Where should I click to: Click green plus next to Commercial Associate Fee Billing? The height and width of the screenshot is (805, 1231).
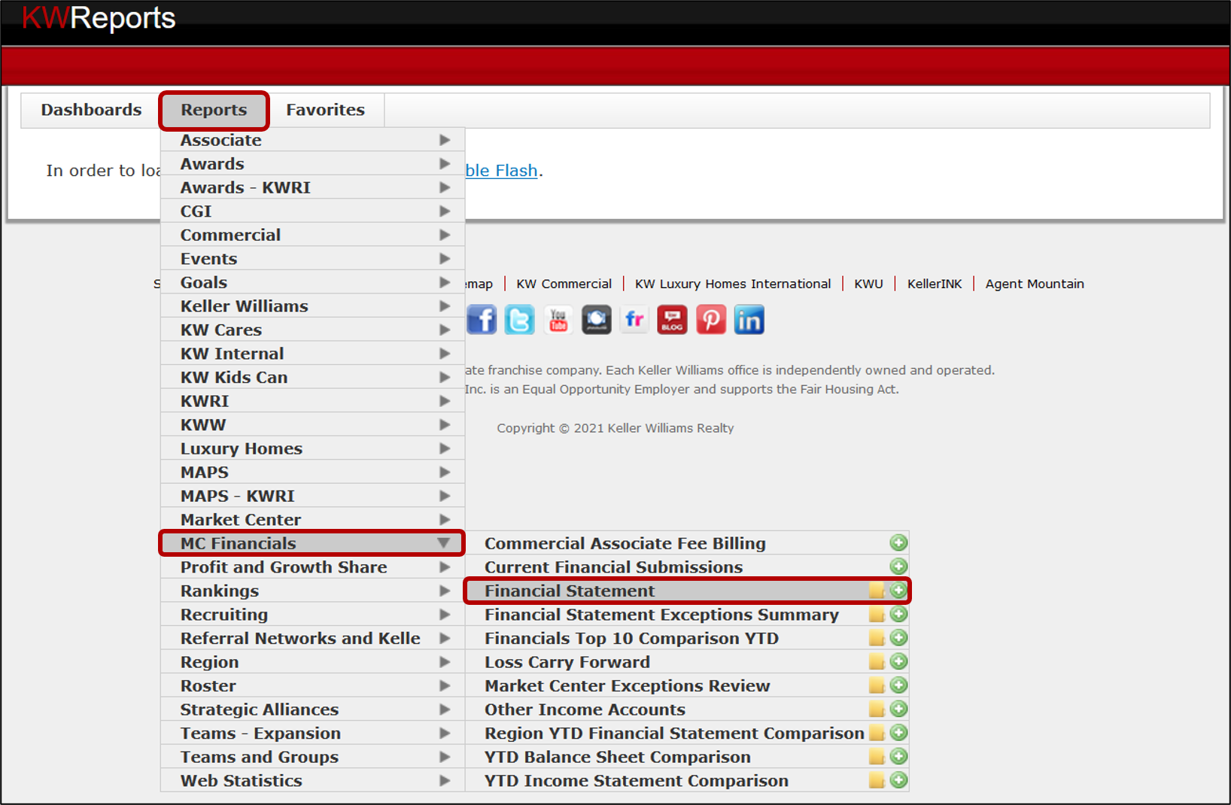[x=898, y=542]
